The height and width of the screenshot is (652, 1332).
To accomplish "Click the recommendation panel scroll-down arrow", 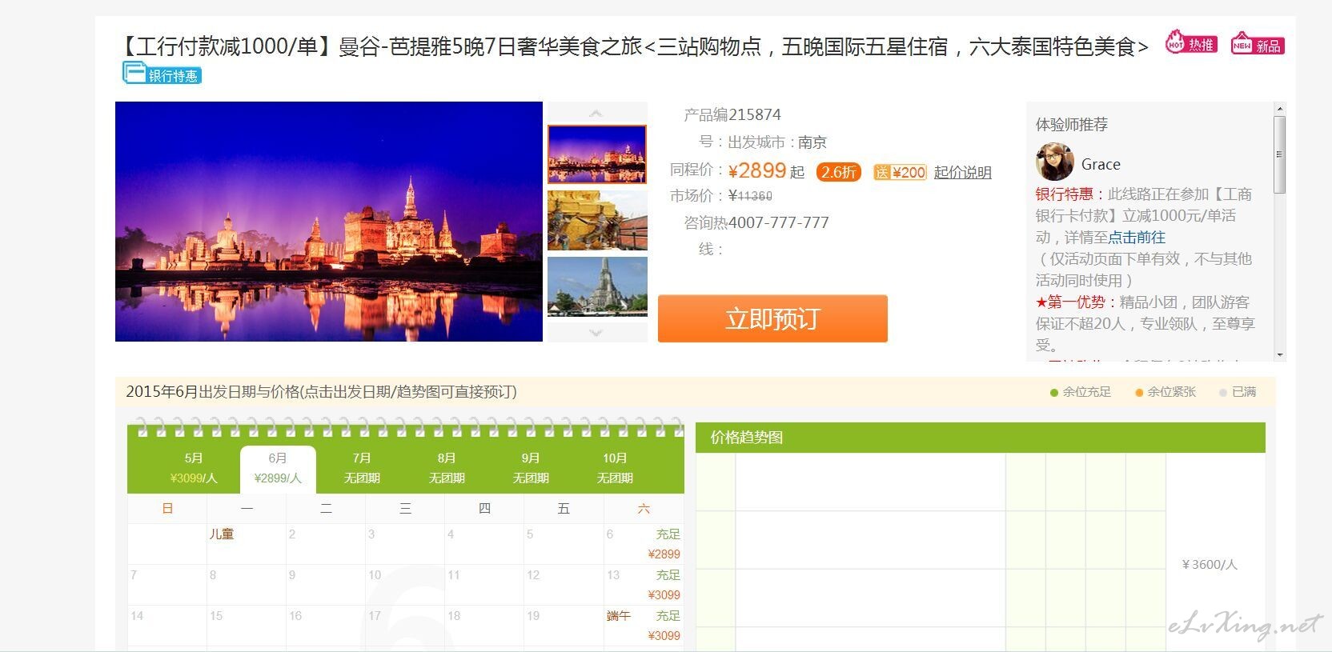I will [1279, 354].
